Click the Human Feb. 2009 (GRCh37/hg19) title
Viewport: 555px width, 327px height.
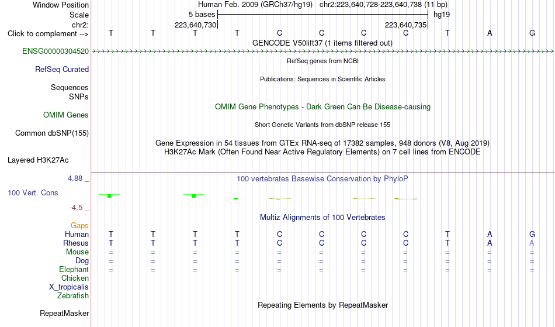click(255, 5)
